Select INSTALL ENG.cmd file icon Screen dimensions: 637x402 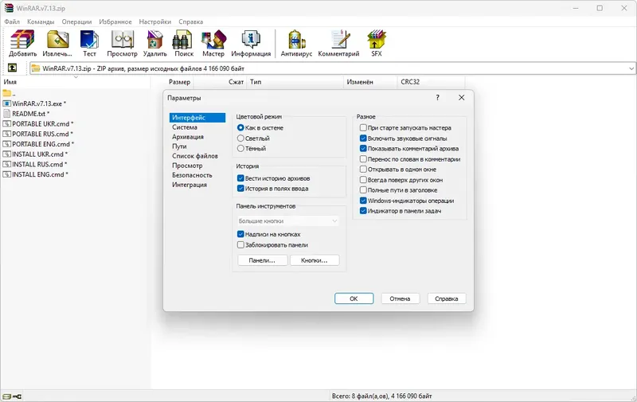[x=6, y=174]
